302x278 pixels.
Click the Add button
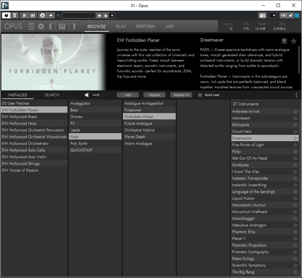[x=128, y=95]
